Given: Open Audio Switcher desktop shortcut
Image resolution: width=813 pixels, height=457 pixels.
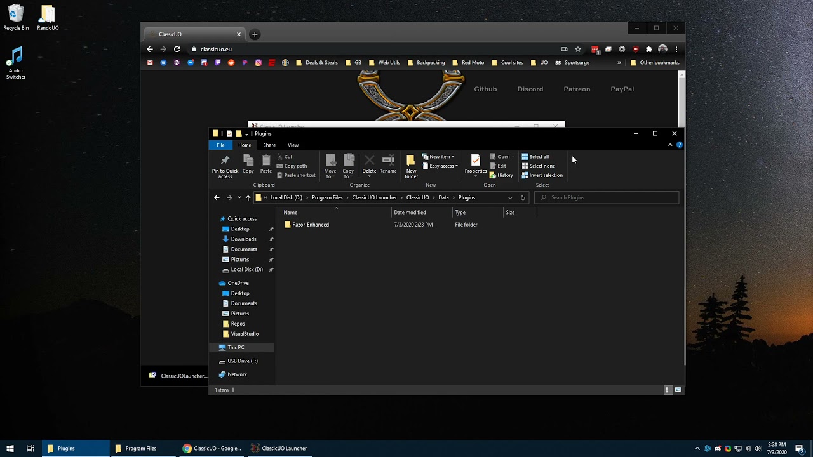Looking at the screenshot, I should click(16, 63).
